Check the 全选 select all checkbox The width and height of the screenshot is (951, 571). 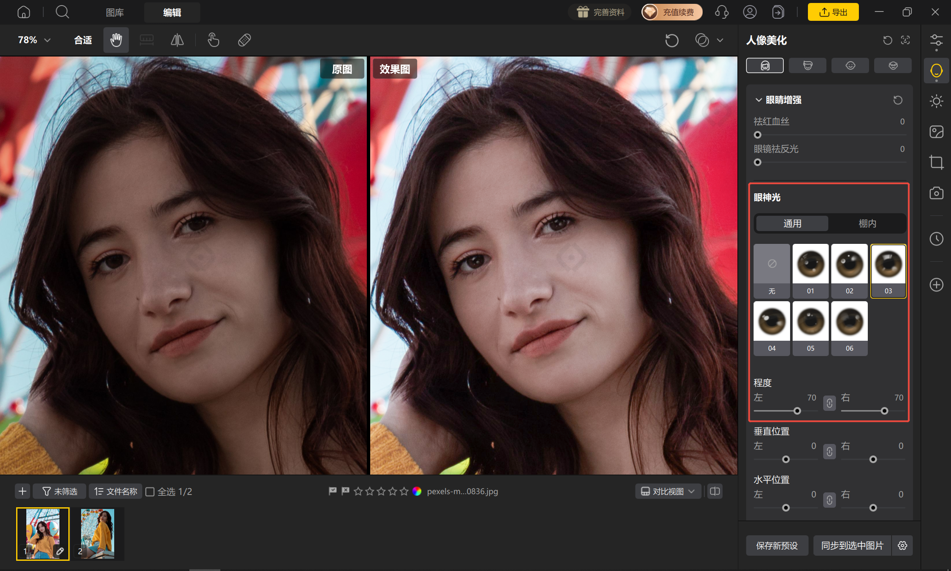pyautogui.click(x=150, y=492)
